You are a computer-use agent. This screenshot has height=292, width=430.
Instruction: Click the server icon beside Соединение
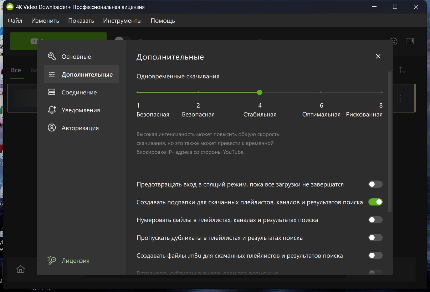(x=52, y=92)
